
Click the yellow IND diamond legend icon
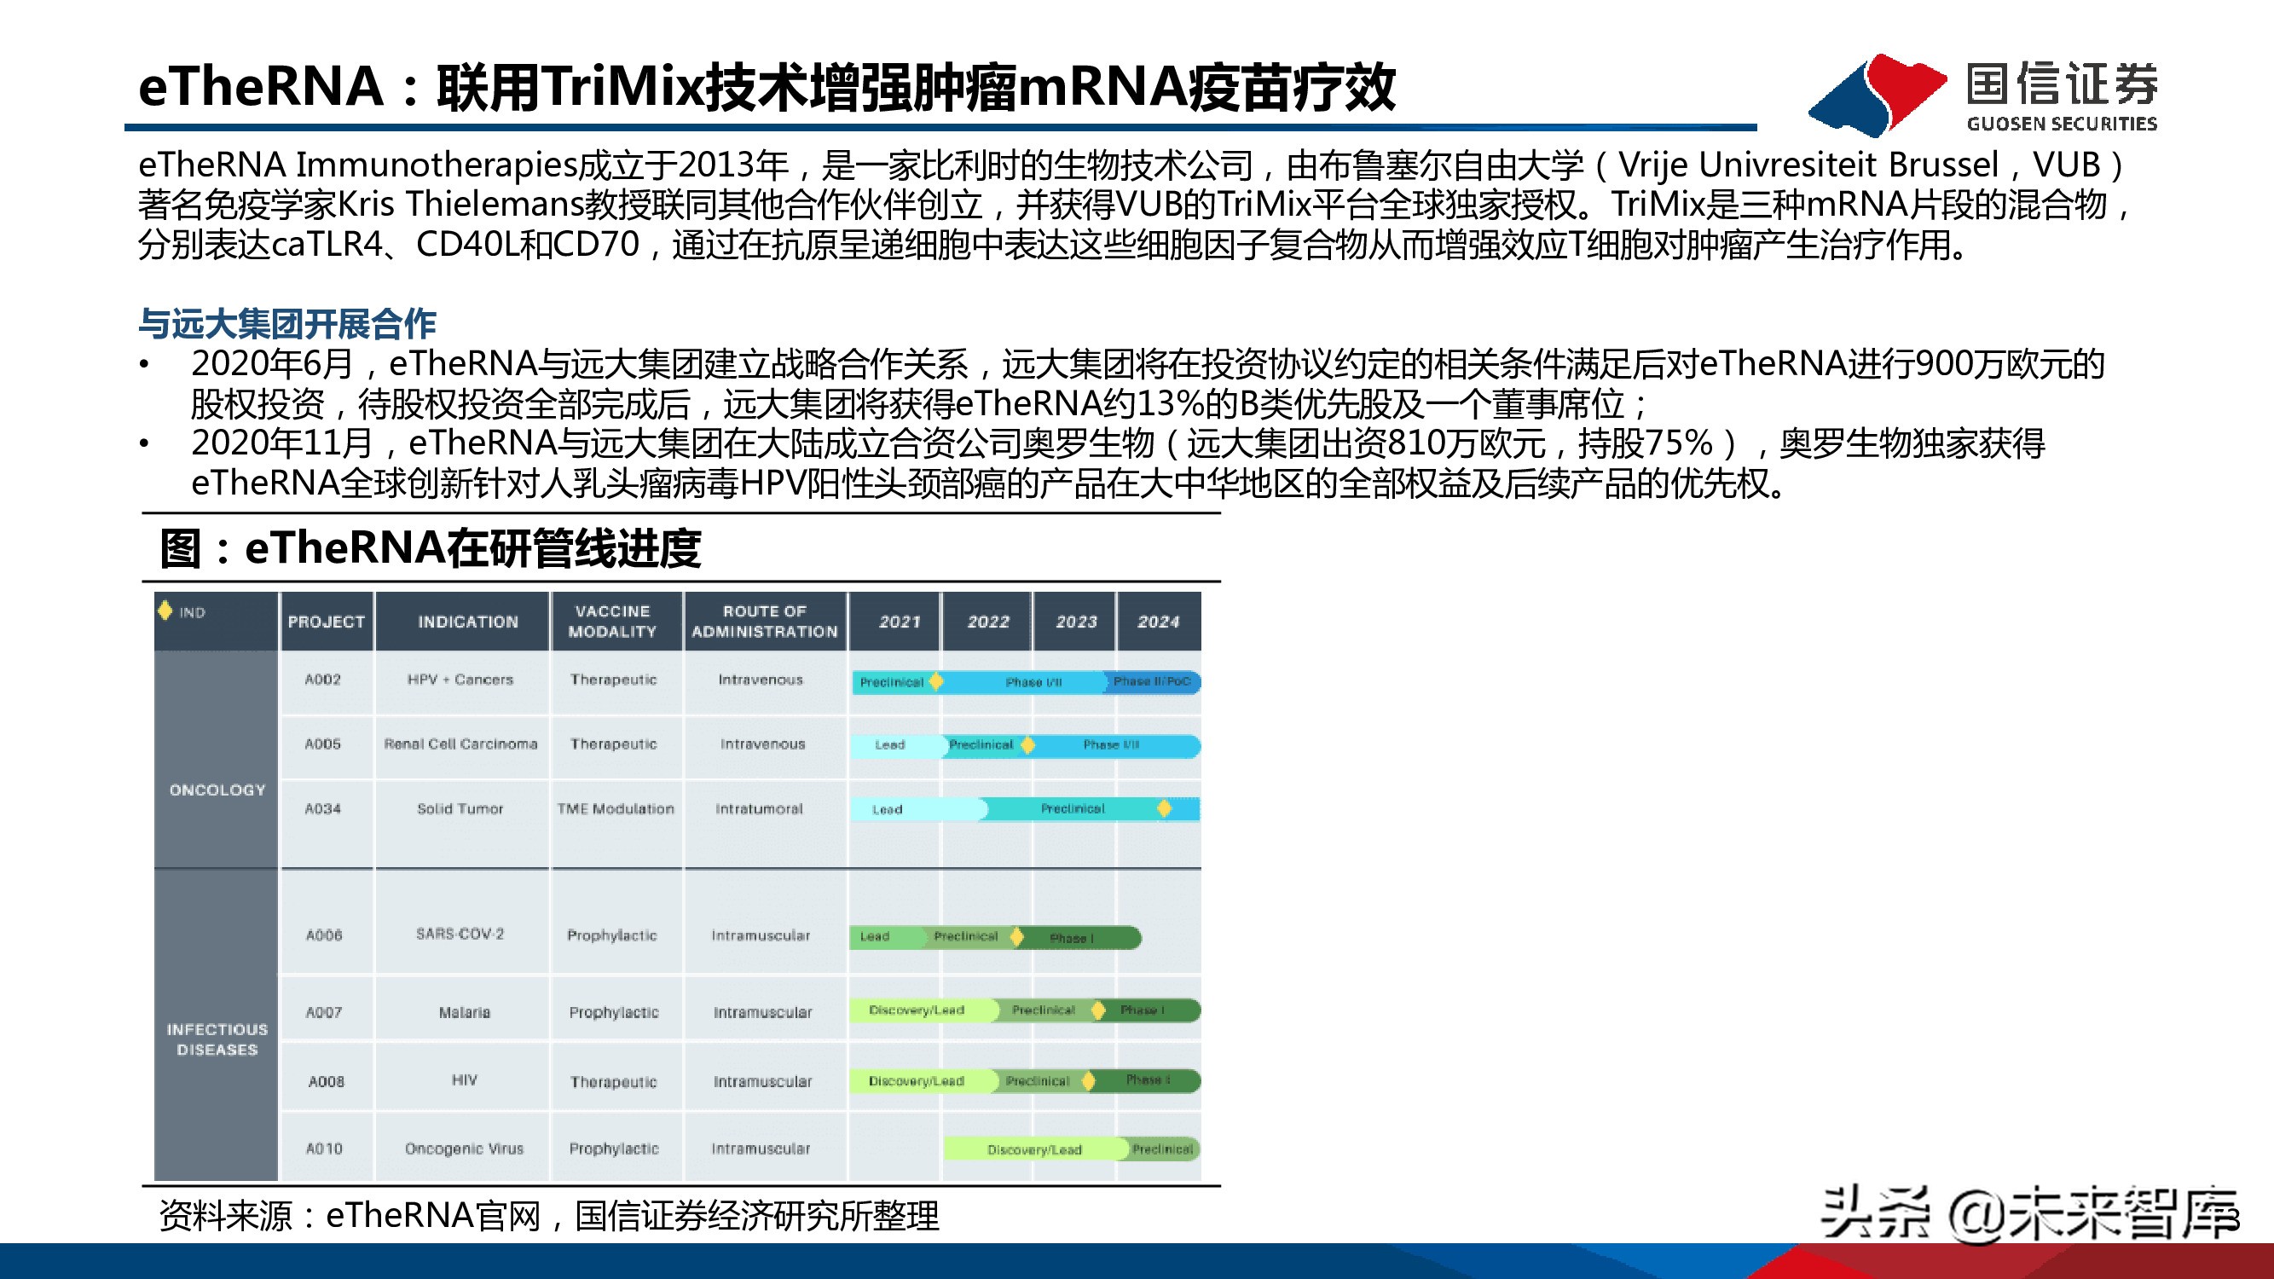point(165,610)
